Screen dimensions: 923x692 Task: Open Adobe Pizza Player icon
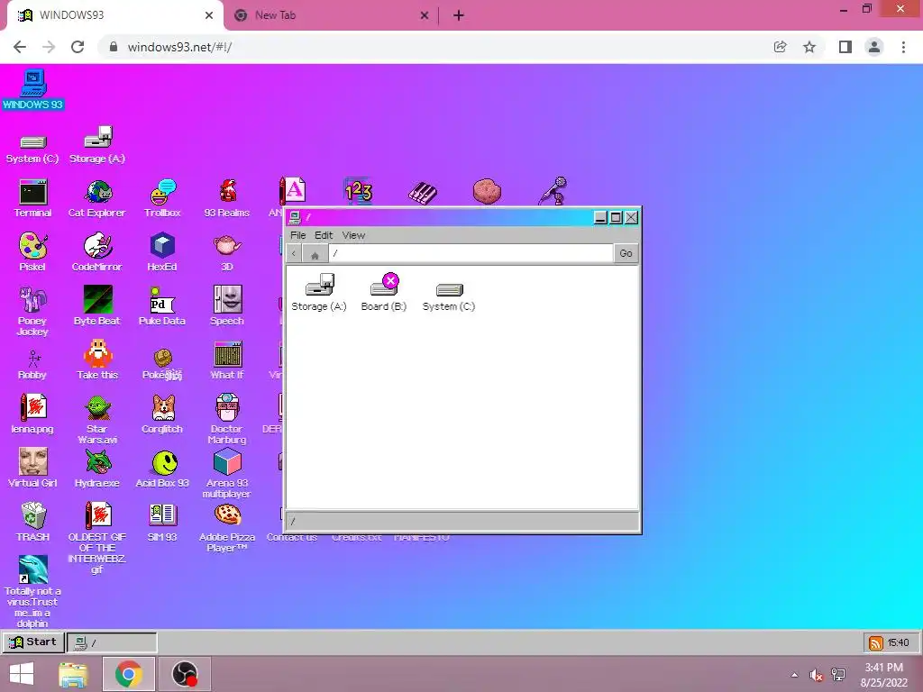(x=227, y=528)
